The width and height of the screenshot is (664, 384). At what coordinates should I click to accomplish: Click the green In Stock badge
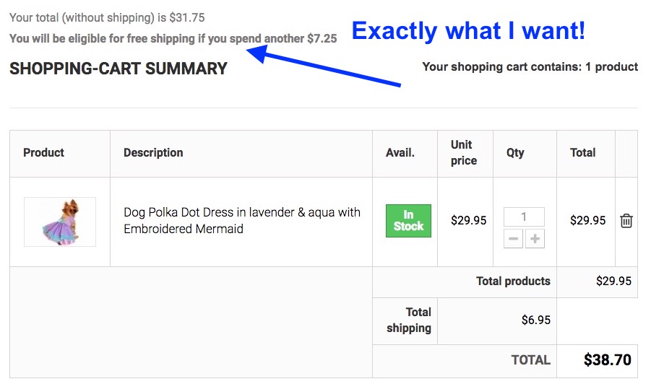click(x=408, y=221)
